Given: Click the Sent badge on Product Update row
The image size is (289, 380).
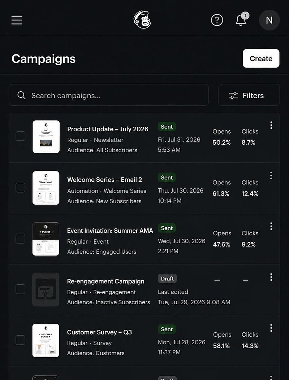Looking at the screenshot, I should point(167,127).
